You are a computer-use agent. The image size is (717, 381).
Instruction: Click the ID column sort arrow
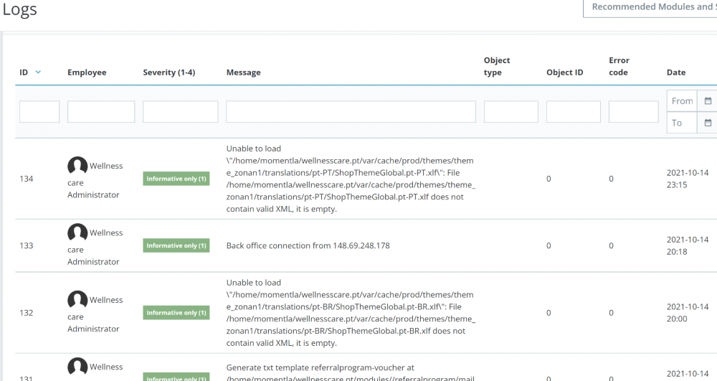[x=38, y=72]
